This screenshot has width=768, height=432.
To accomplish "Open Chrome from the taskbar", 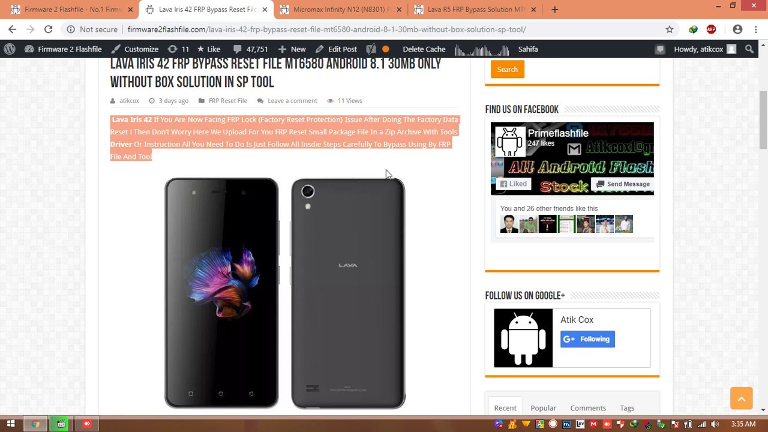I will point(35,424).
